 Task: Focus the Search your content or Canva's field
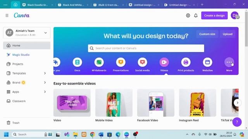(146, 48)
